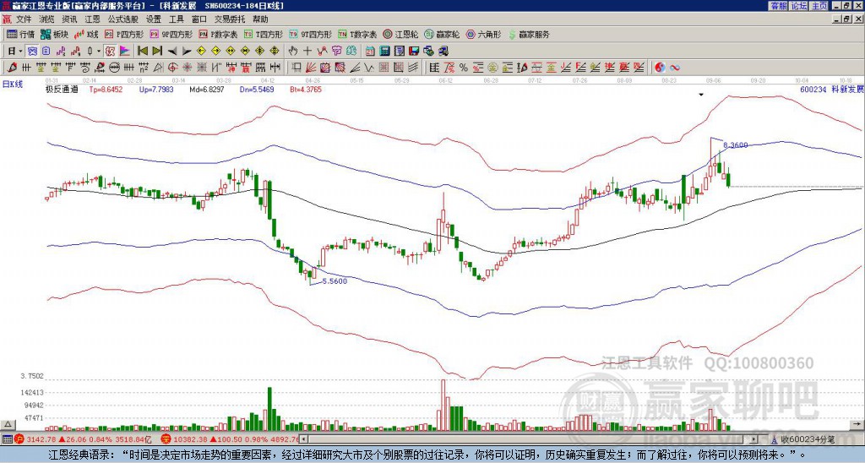Click the Tp=8.6452 indicator value
The width and height of the screenshot is (865, 463).
click(106, 89)
